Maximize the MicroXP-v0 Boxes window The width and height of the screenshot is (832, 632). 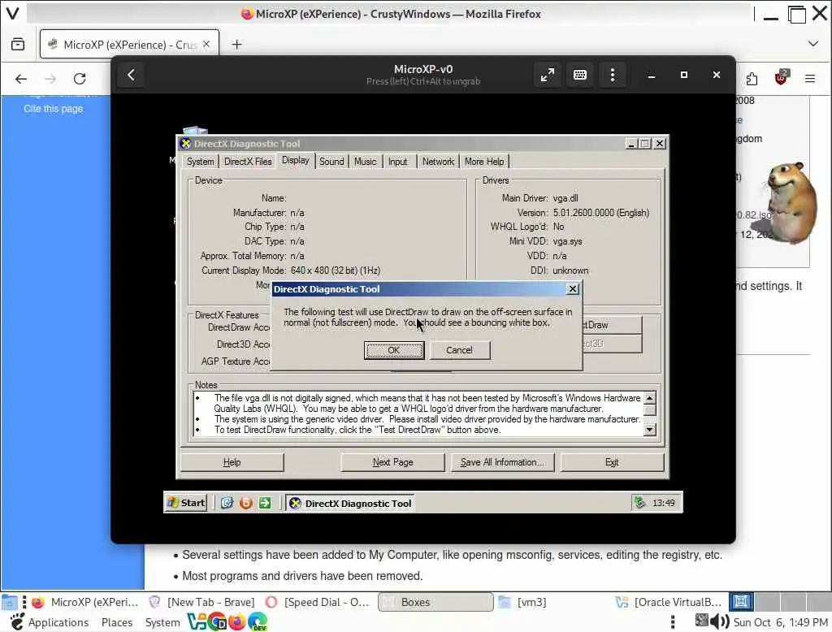[684, 76]
